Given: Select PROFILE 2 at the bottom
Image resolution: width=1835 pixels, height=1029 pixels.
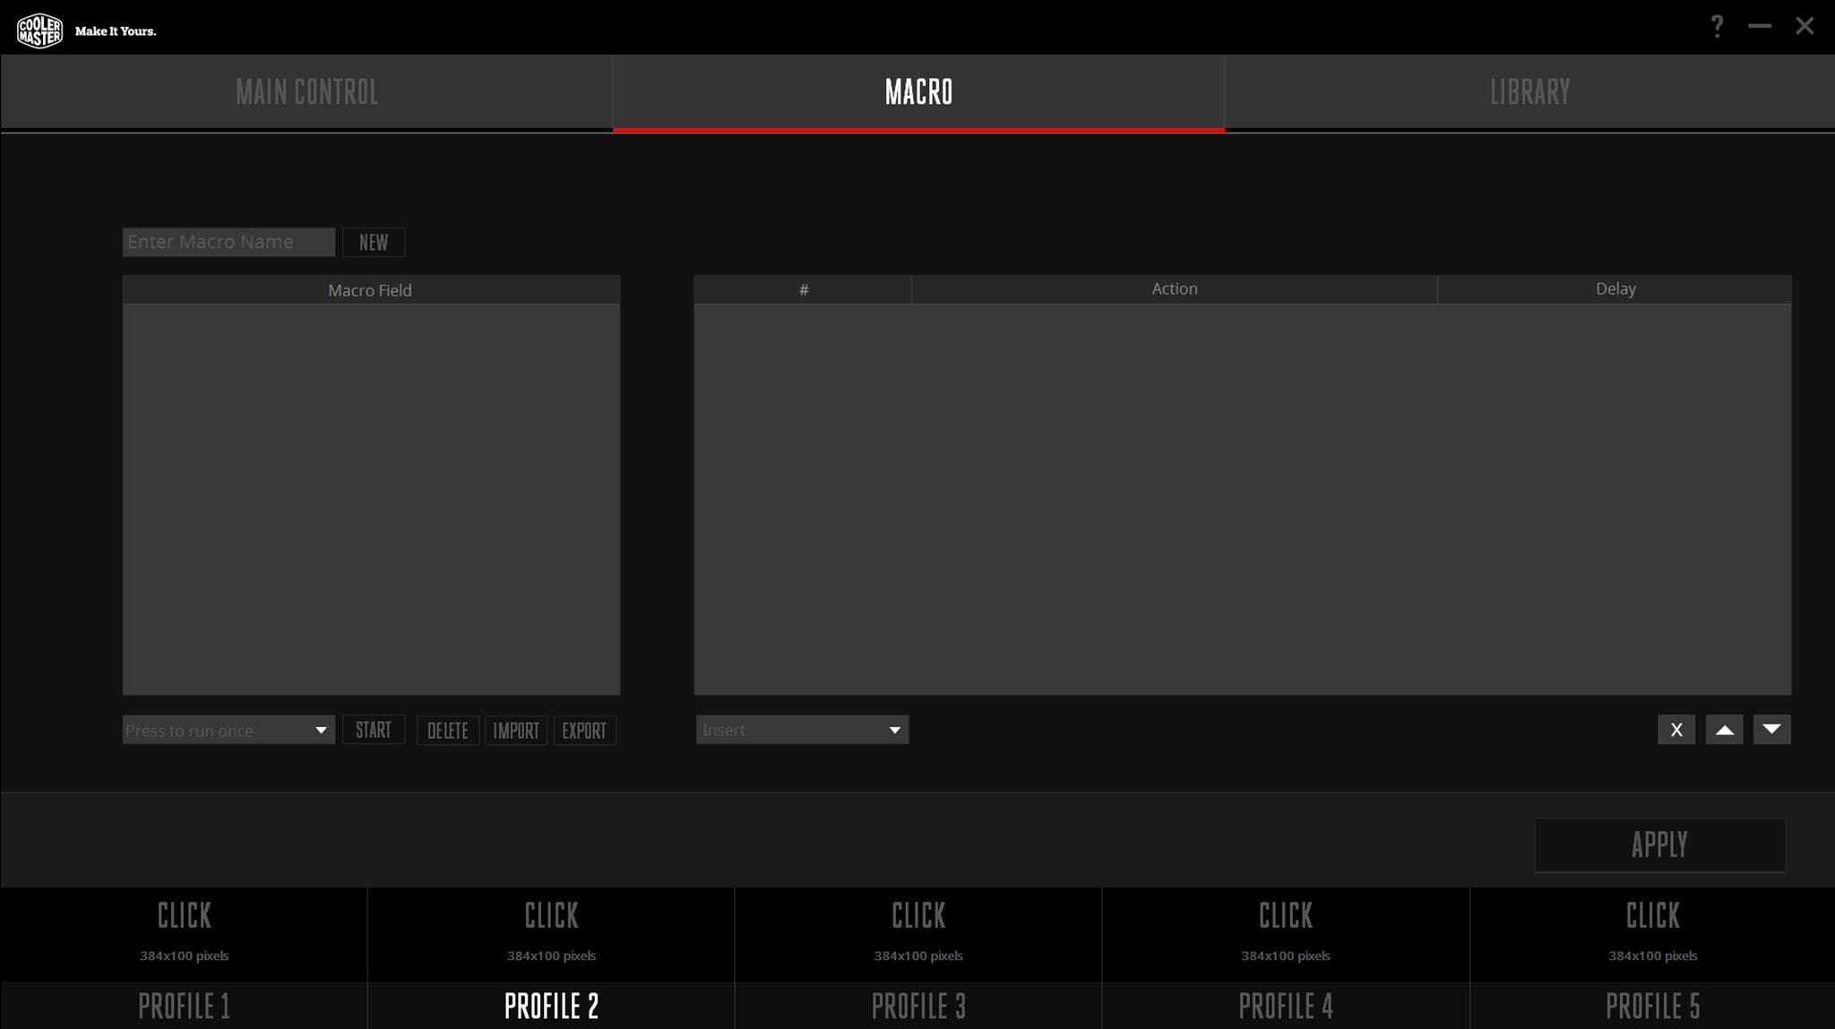Looking at the screenshot, I should 551,1005.
